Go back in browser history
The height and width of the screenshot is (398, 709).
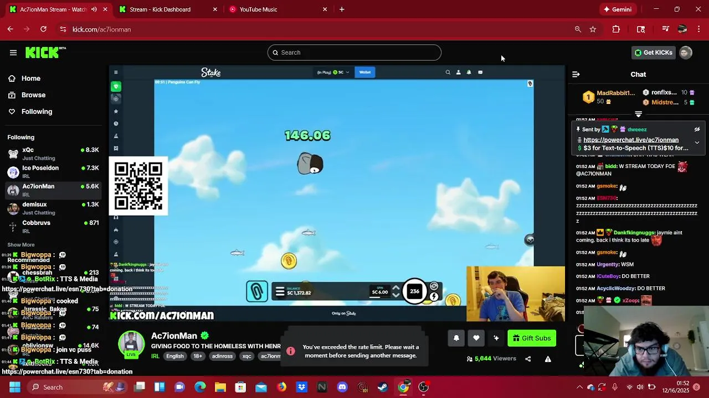pyautogui.click(x=10, y=29)
